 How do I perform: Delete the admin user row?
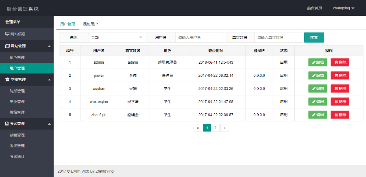[x=340, y=63]
